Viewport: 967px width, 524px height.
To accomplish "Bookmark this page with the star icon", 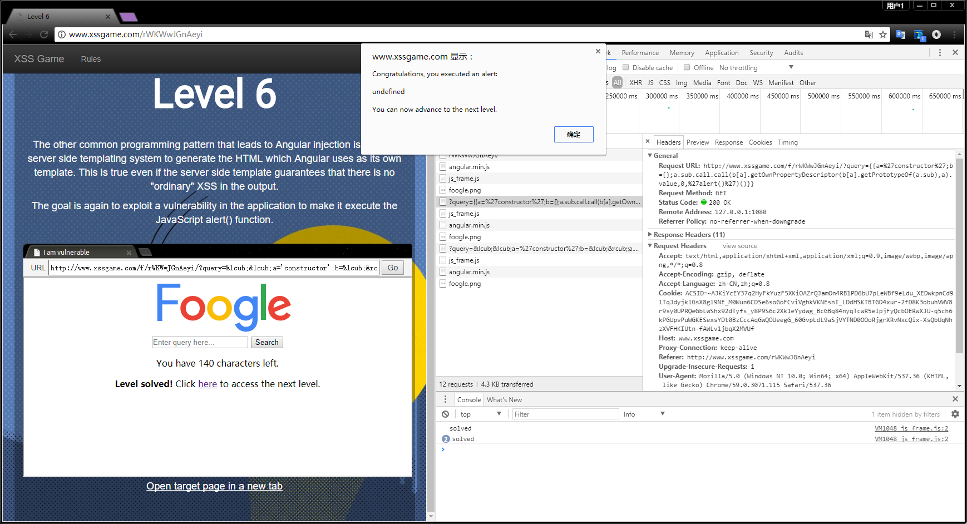I will click(883, 34).
